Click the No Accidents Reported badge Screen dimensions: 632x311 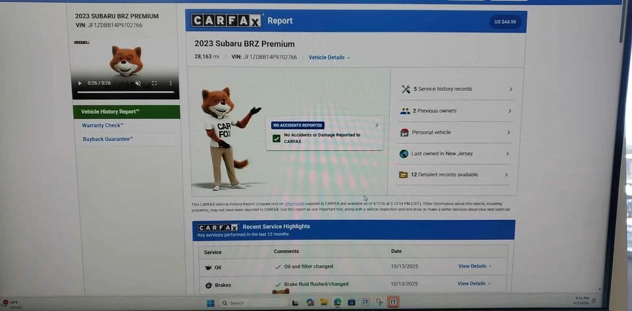[298, 125]
